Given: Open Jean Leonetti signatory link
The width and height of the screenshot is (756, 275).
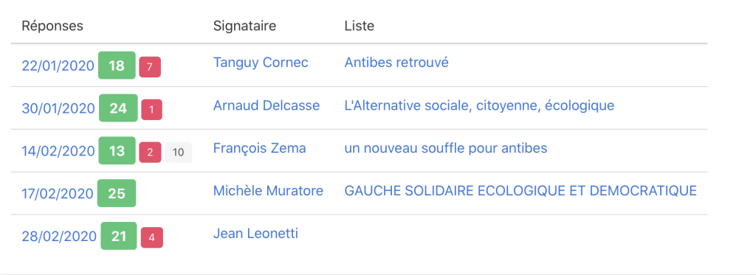Looking at the screenshot, I should point(255,233).
